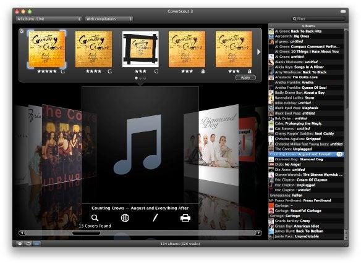Image resolution: width=361 pixels, height=264 pixels.
Task: Select album Aretha Franklin: Queen Of Soul
Action: tap(306, 88)
